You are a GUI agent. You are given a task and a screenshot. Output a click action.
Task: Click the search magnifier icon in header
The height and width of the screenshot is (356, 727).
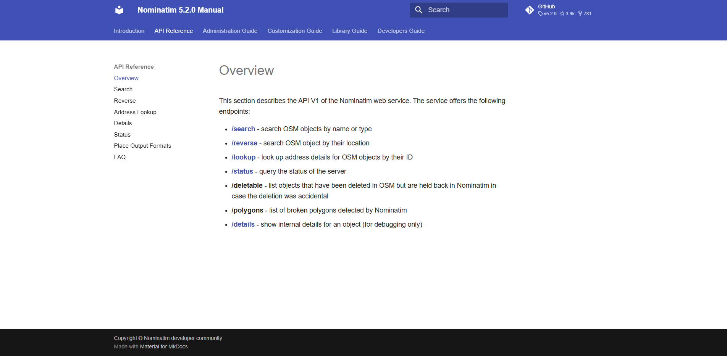[418, 10]
